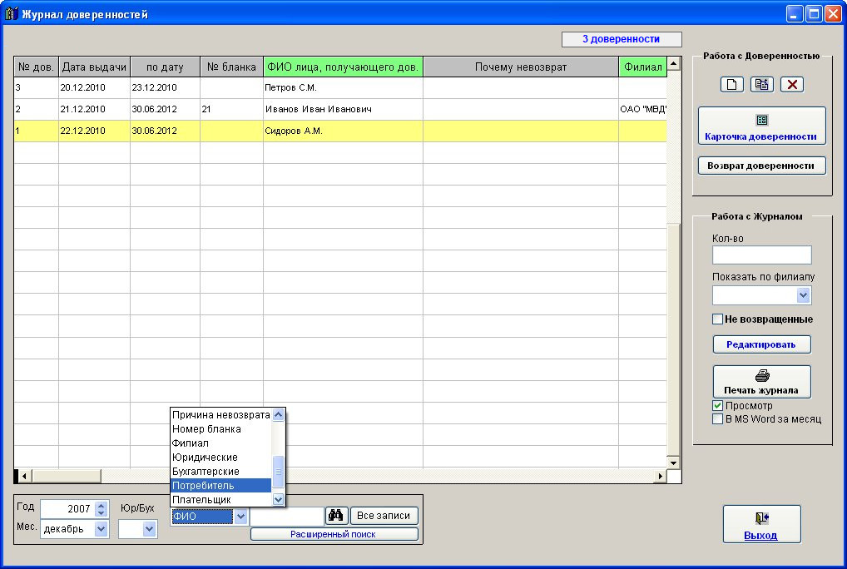The width and height of the screenshot is (847, 569).
Task: Click the search text input field
Action: (x=287, y=516)
